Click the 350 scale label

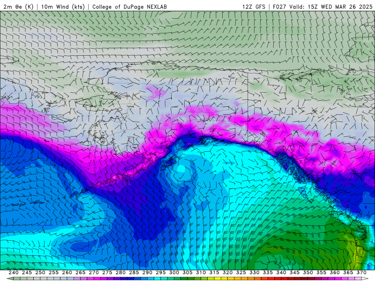coord(308,273)
